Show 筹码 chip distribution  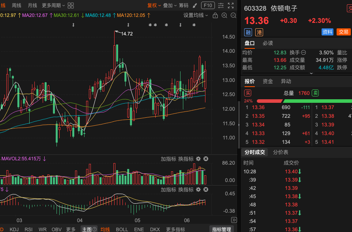184,6
